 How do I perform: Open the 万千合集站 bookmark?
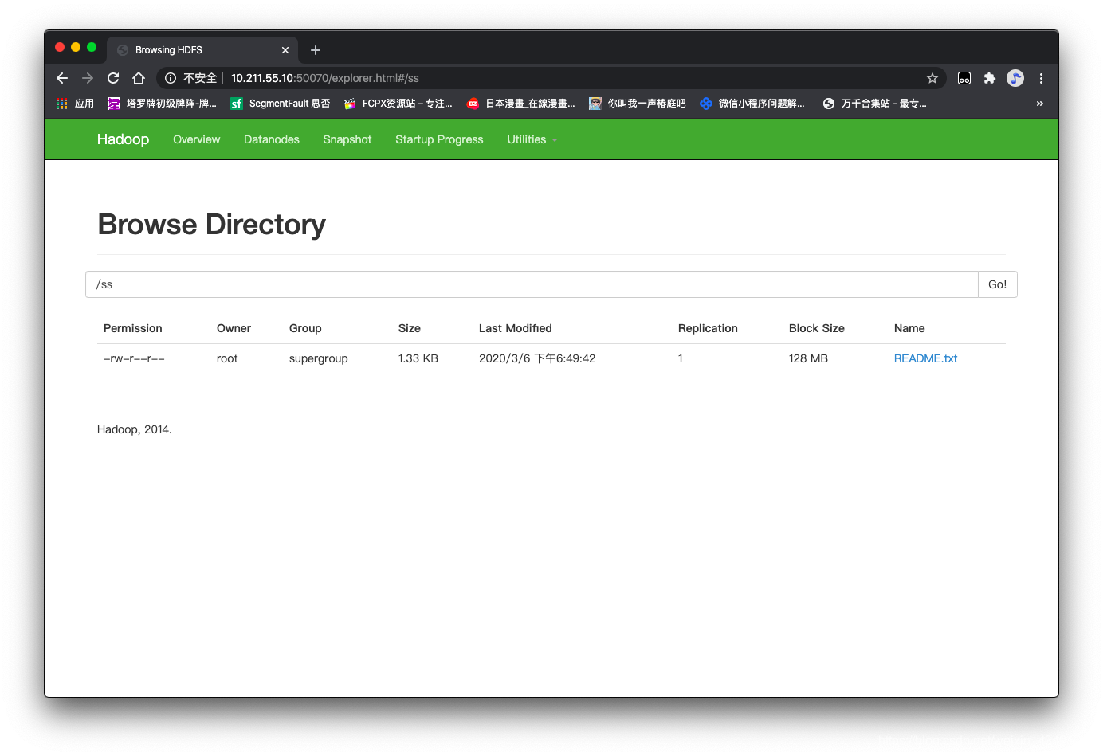click(874, 104)
